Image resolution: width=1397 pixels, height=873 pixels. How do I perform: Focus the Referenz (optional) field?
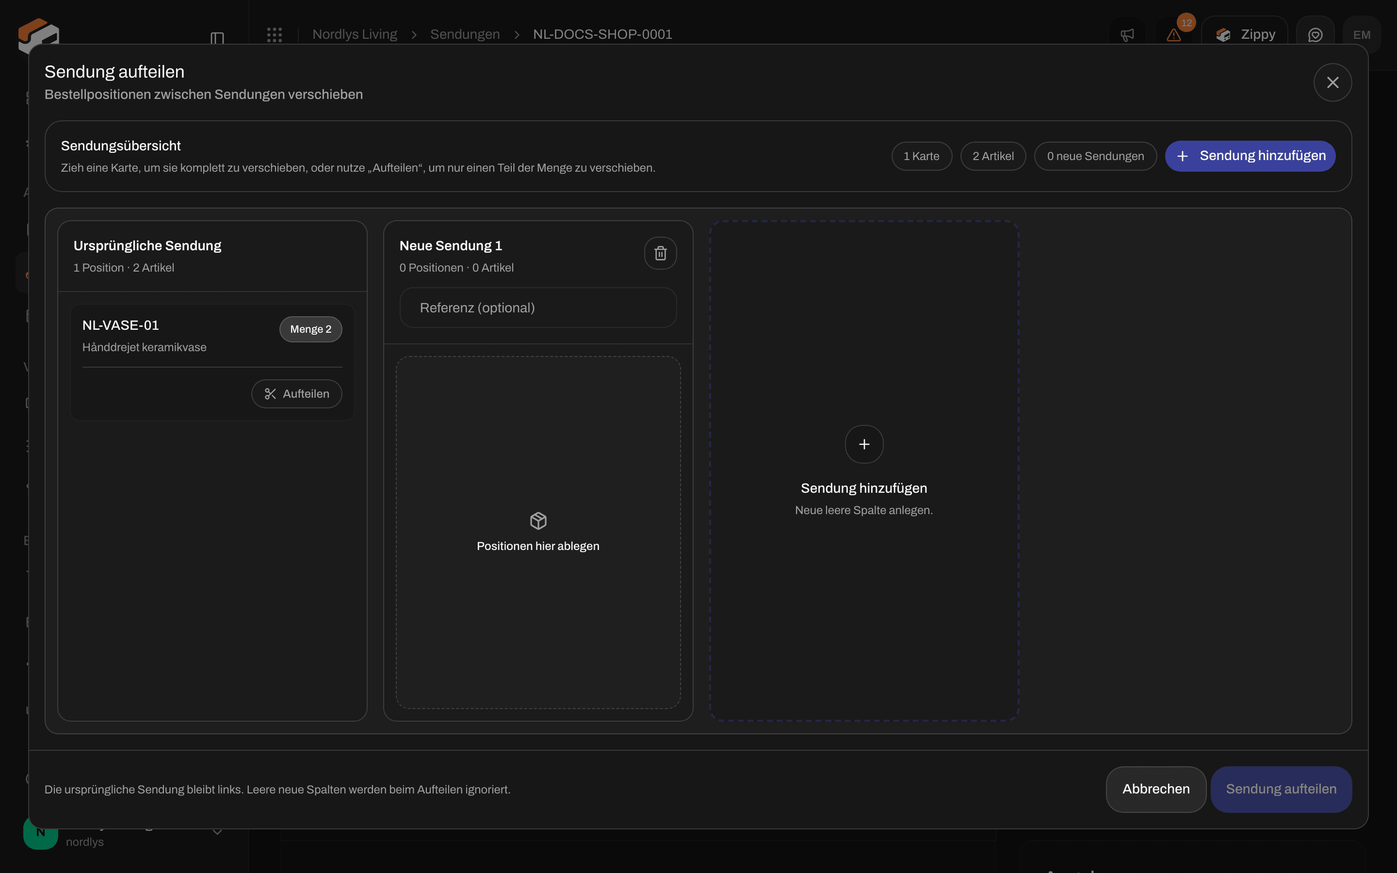pyautogui.click(x=538, y=308)
